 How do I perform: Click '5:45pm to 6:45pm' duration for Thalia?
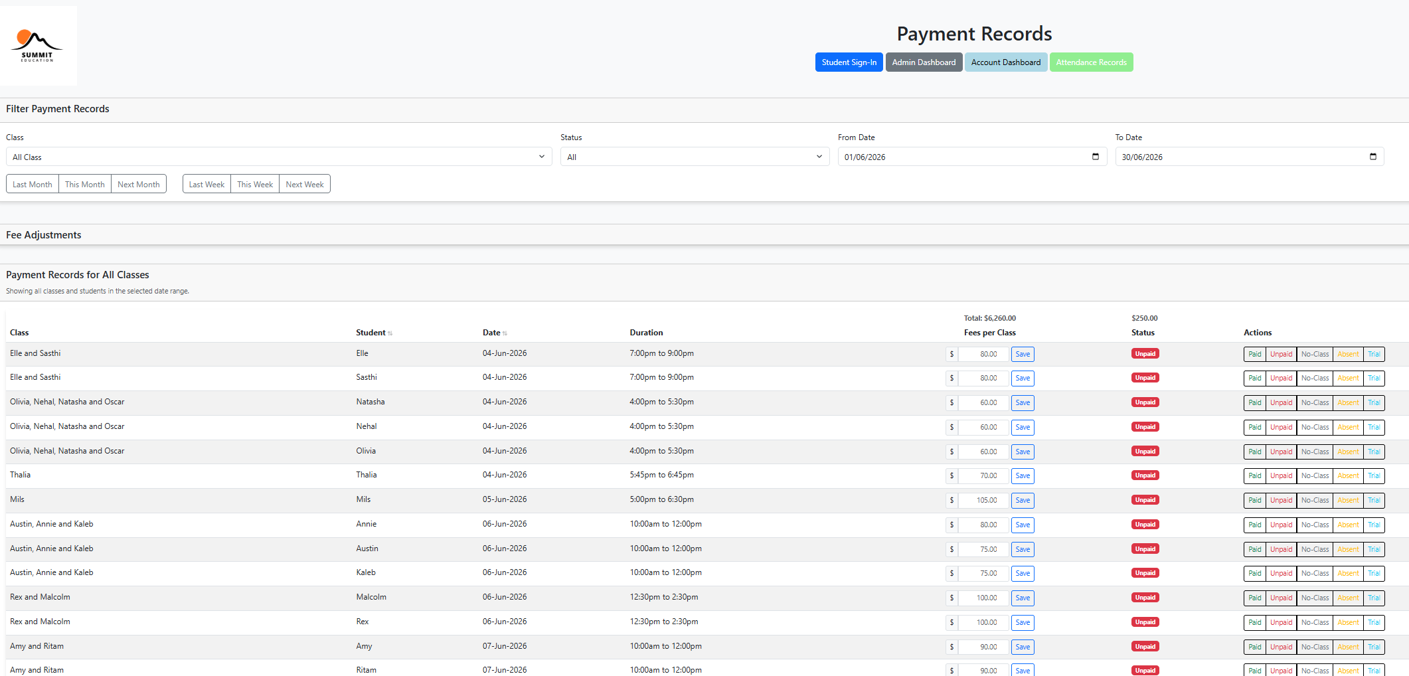661,475
